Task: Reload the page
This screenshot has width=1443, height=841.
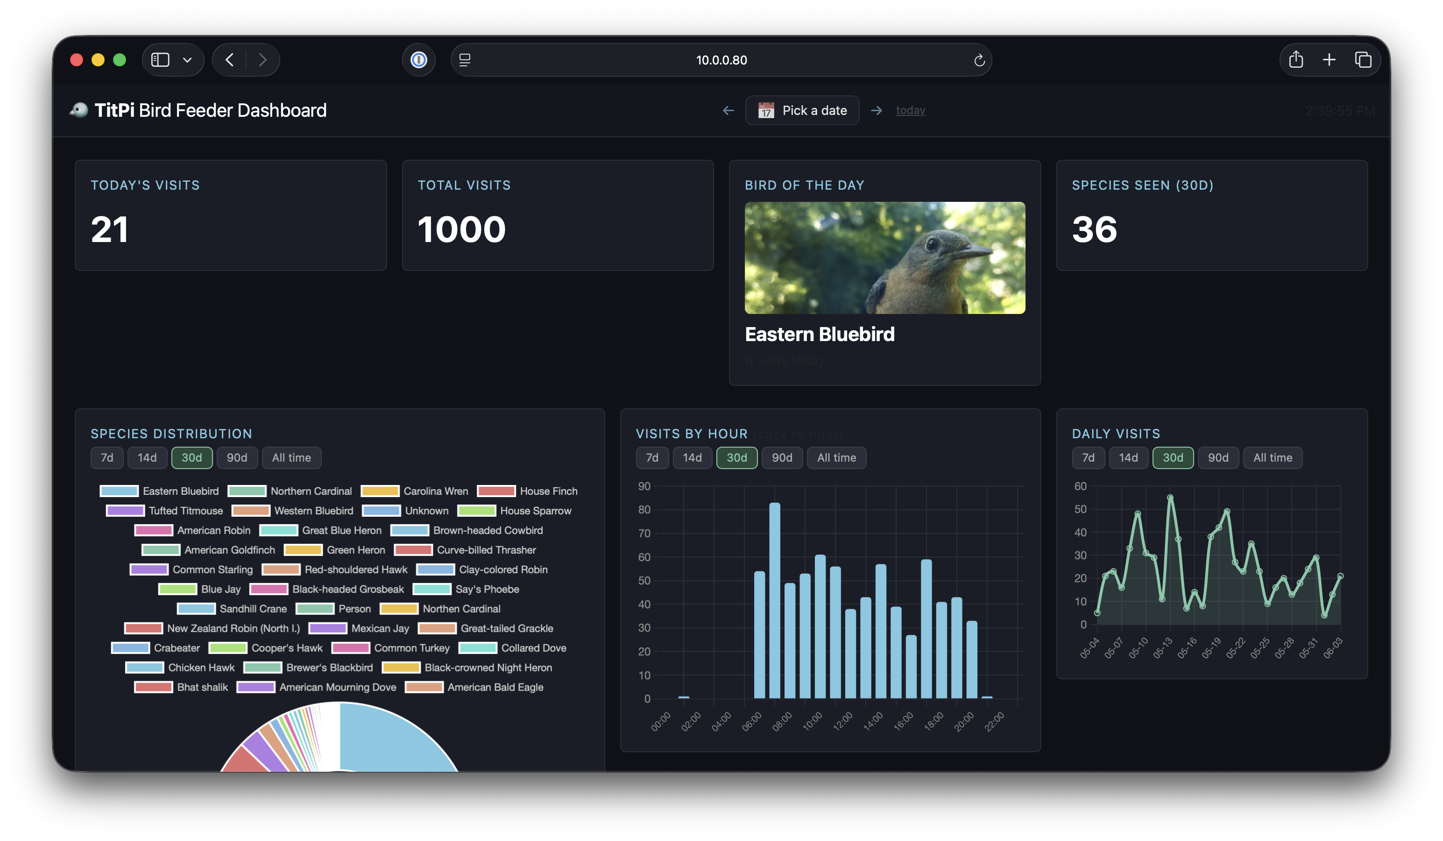Action: [x=979, y=60]
